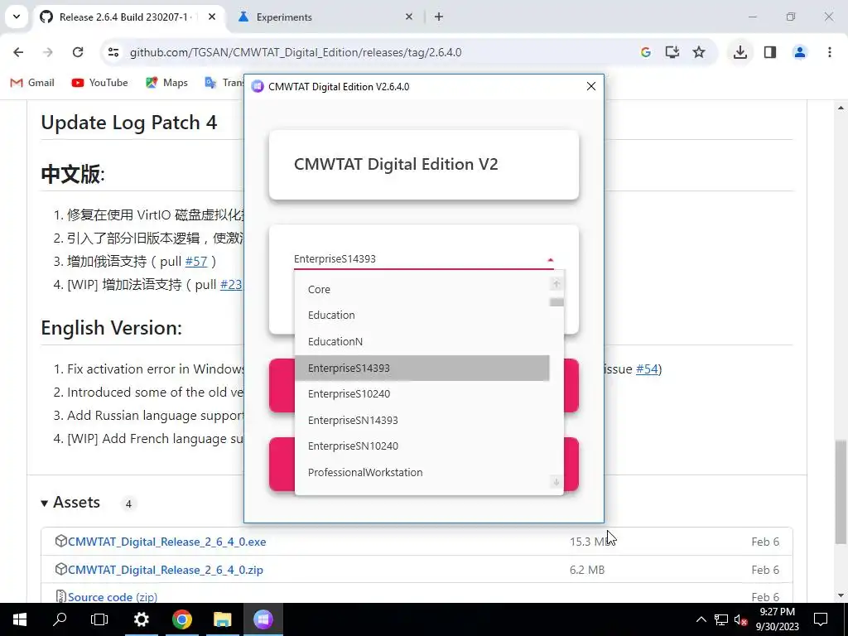Open issue #54 link
The width and height of the screenshot is (848, 636).
click(647, 369)
